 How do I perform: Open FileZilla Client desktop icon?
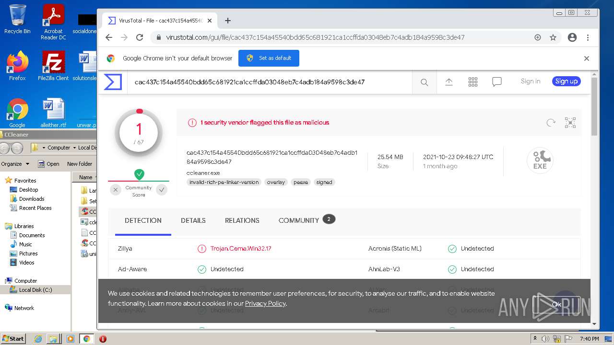(53, 66)
